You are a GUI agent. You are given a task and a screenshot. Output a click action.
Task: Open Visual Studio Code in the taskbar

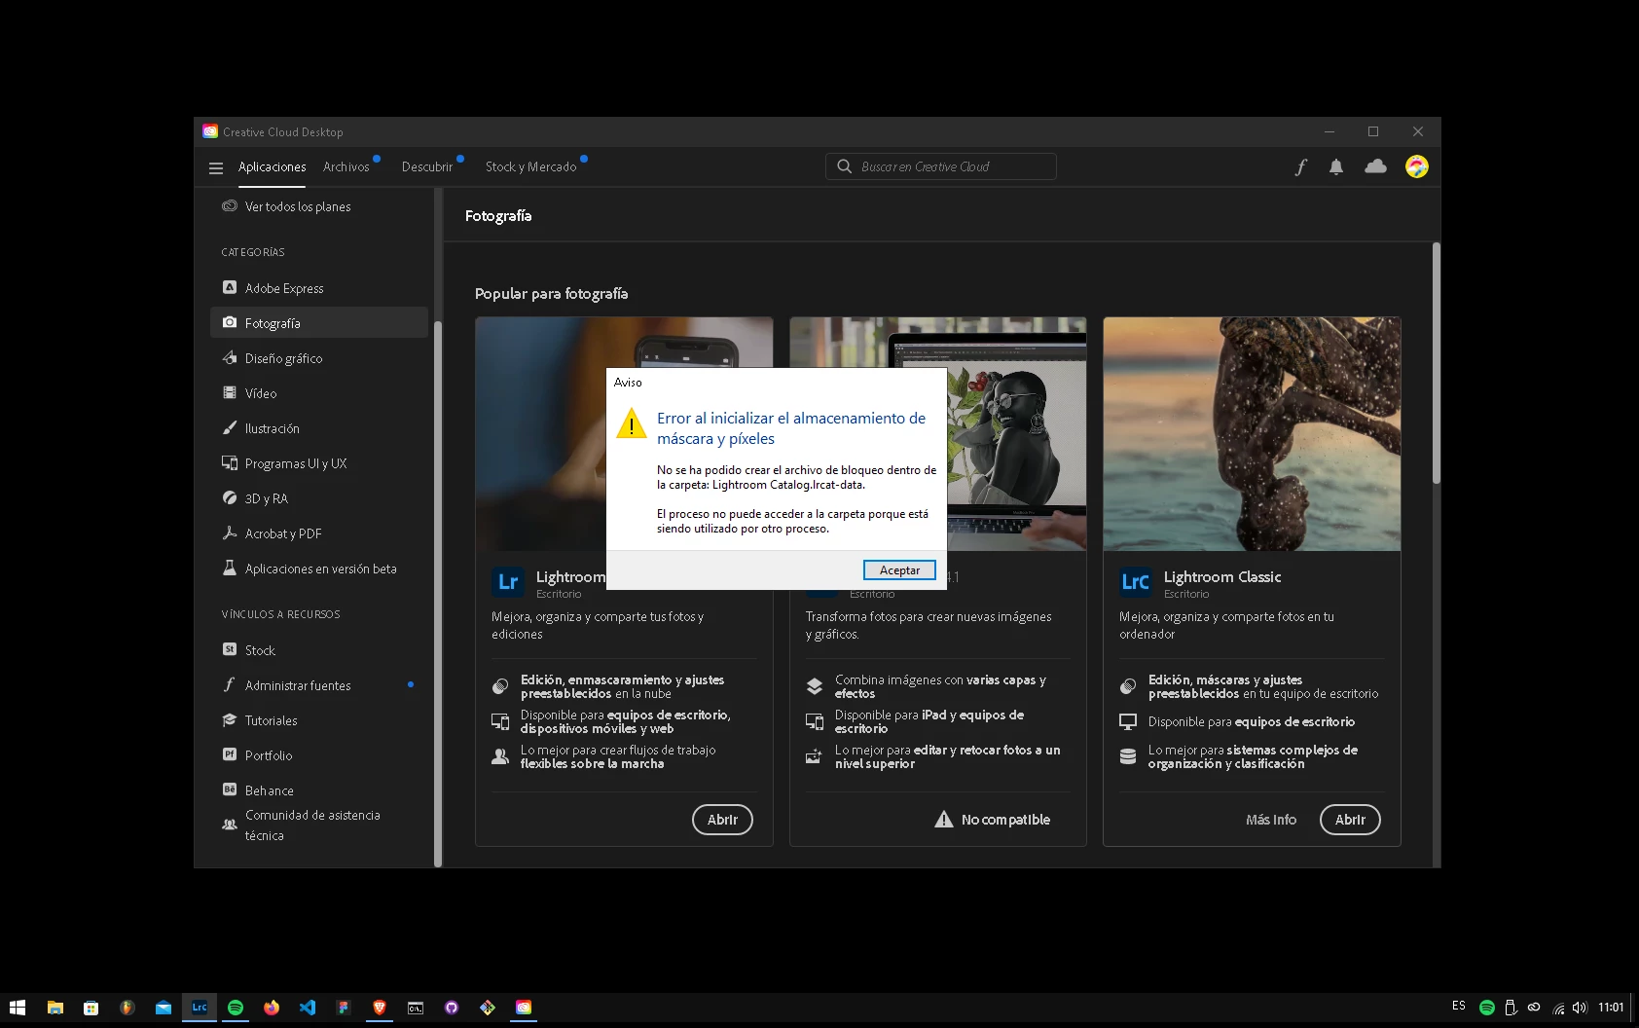point(308,1008)
